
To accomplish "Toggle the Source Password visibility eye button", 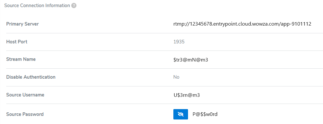I will click(x=181, y=114).
